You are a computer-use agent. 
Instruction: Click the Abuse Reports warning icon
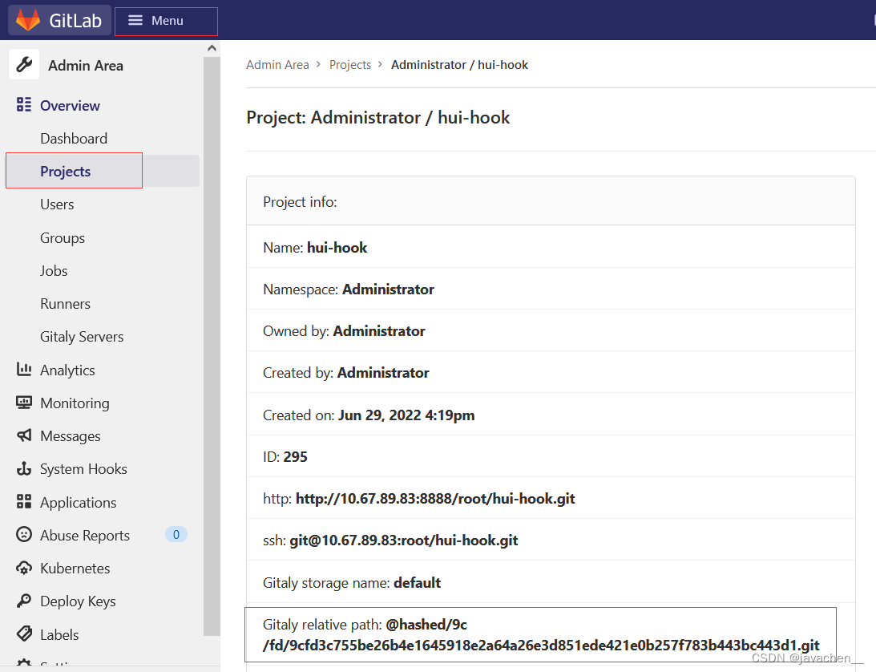coord(22,535)
